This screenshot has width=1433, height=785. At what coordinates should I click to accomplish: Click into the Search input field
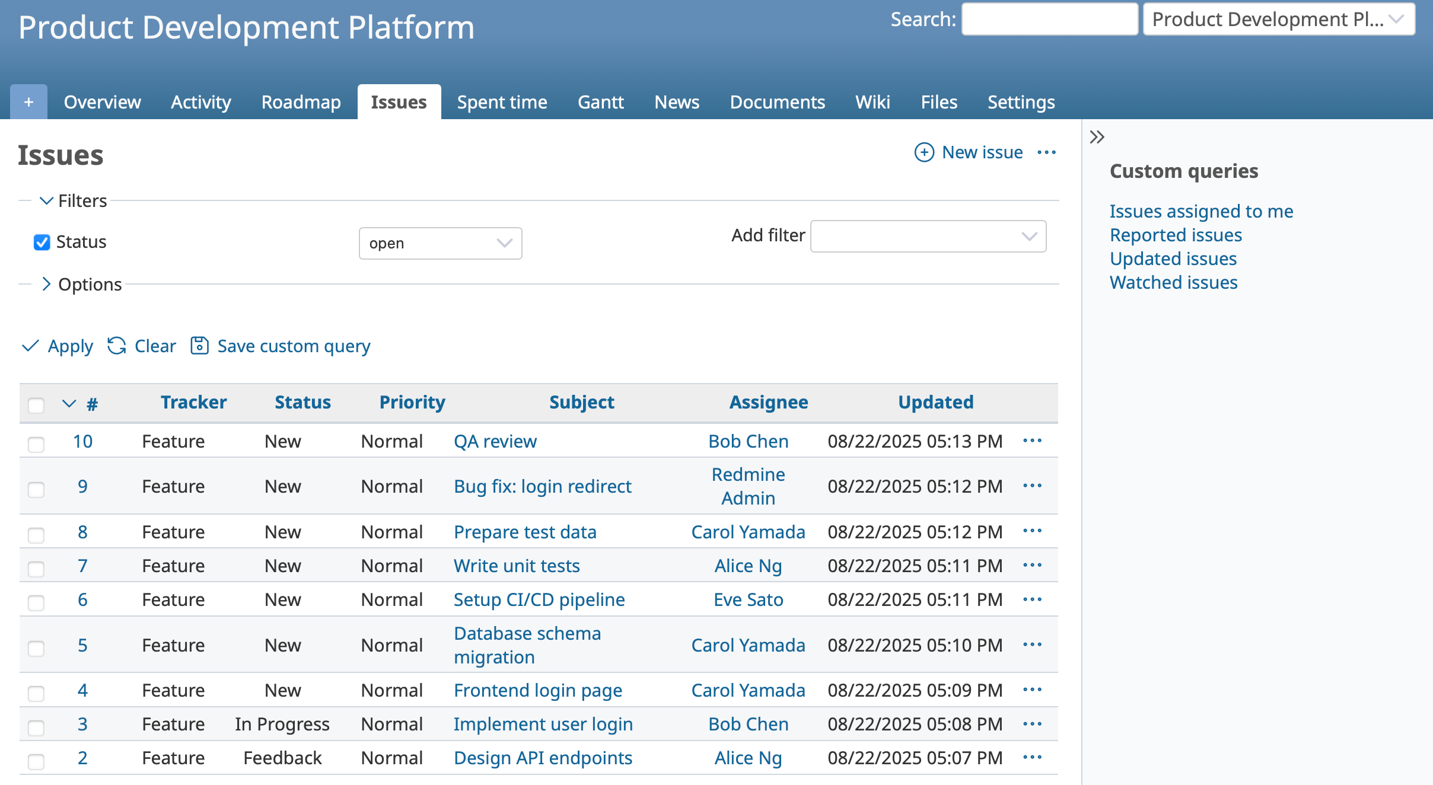tap(1049, 19)
